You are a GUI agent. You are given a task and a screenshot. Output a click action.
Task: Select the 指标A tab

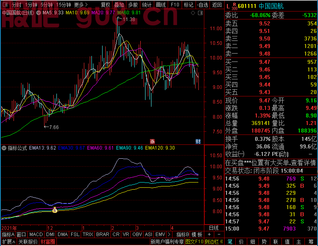pos(8,234)
